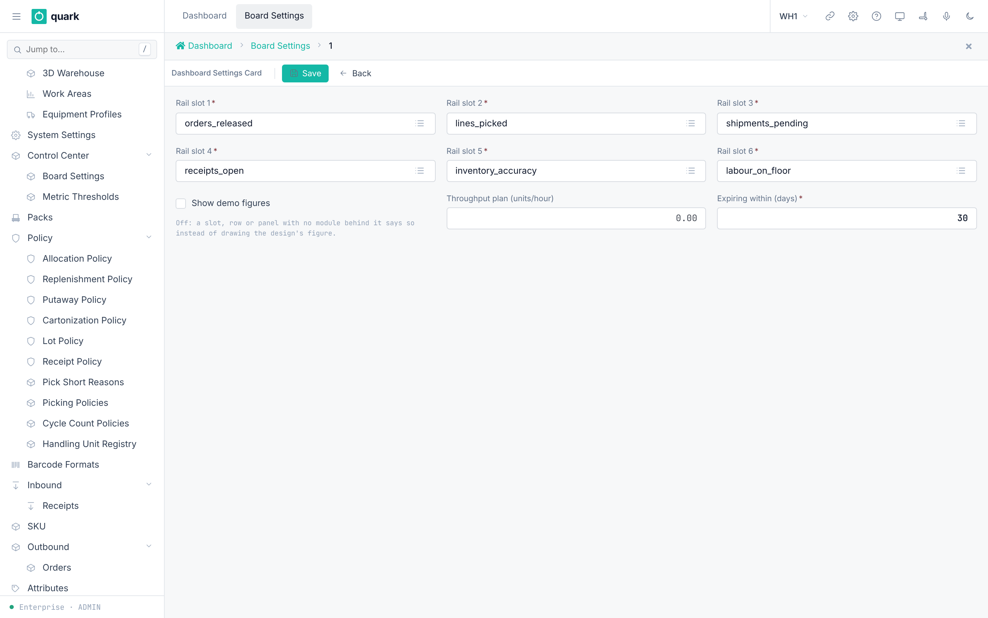The width and height of the screenshot is (988, 618).
Task: Click the forklift icon in top bar
Action: pos(923,16)
